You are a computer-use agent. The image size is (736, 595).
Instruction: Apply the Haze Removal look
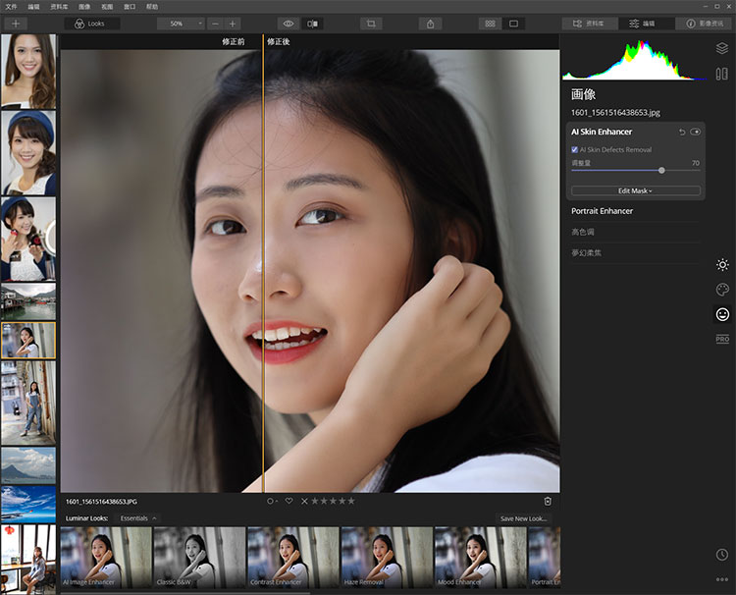click(388, 558)
